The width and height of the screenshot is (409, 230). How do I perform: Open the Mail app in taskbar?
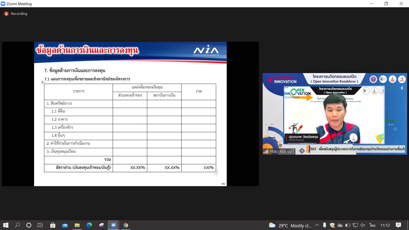click(65, 225)
